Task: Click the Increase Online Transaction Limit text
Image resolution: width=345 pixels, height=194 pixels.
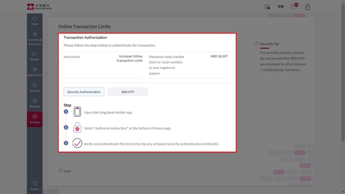Action: pyautogui.click(x=129, y=59)
